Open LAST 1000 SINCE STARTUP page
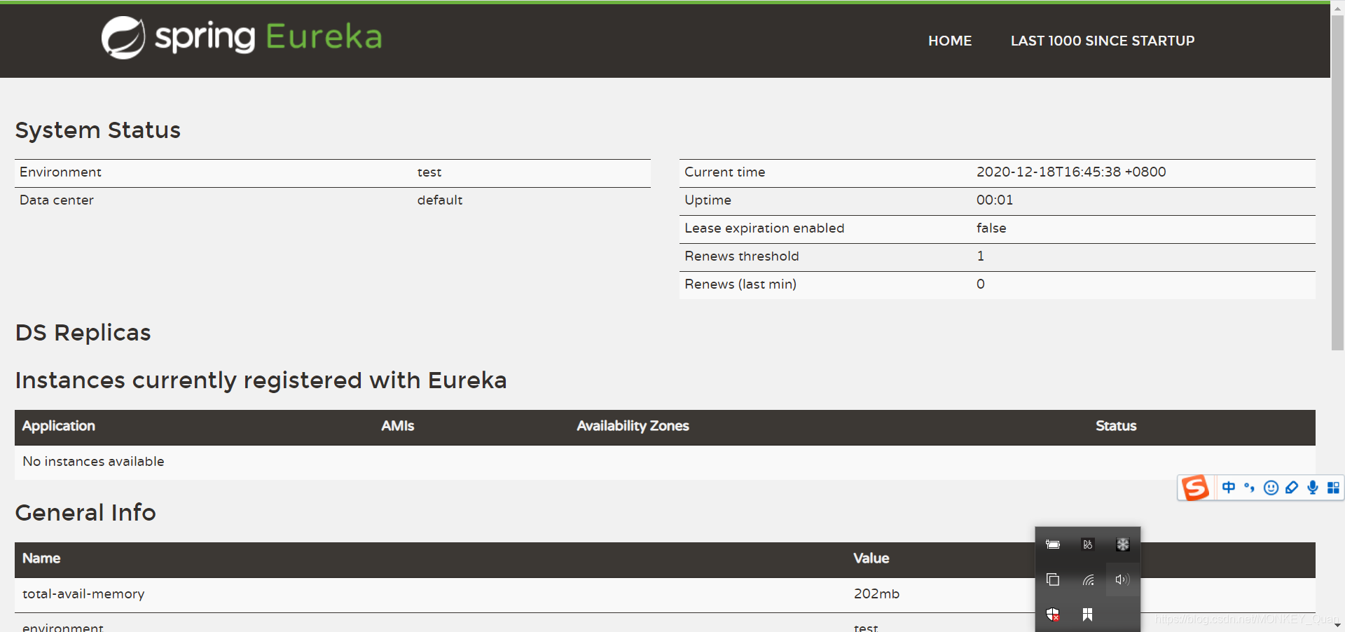 pos(1103,41)
